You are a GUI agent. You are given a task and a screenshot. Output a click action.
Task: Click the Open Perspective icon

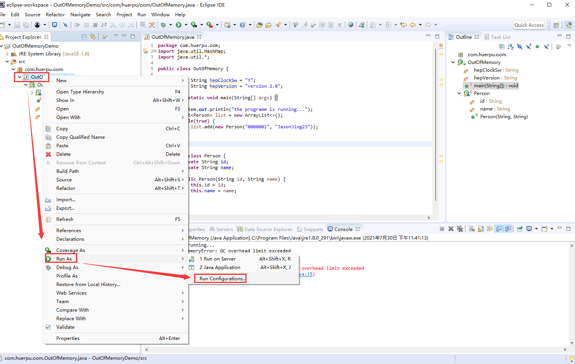pyautogui.click(x=556, y=25)
